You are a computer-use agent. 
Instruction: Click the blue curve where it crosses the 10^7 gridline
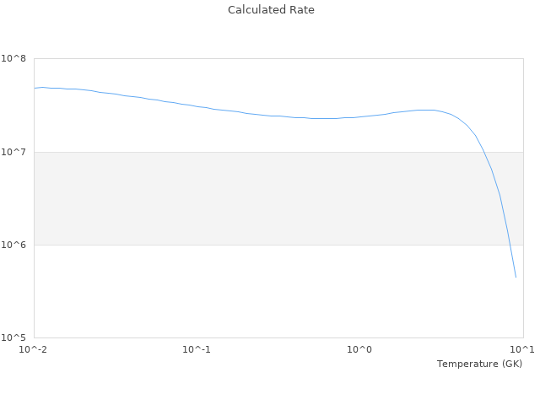pyautogui.click(x=483, y=152)
